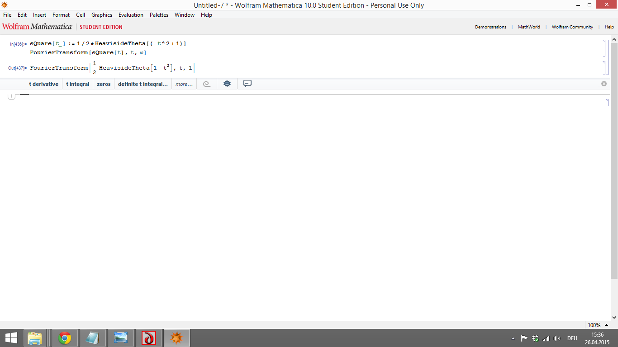Open the Windows Start button

(11, 338)
